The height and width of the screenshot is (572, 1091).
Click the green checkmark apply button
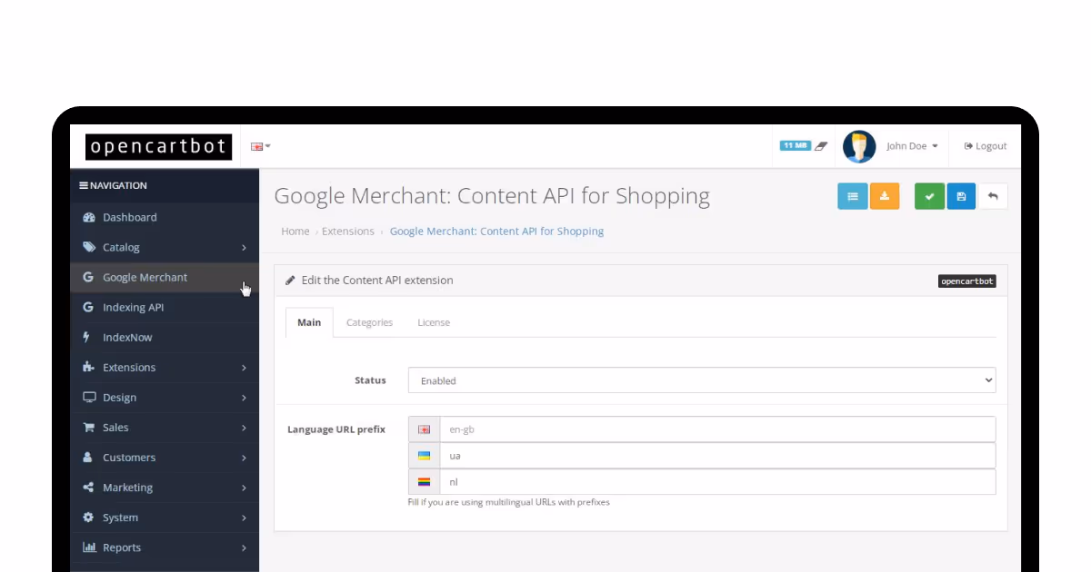tap(929, 196)
